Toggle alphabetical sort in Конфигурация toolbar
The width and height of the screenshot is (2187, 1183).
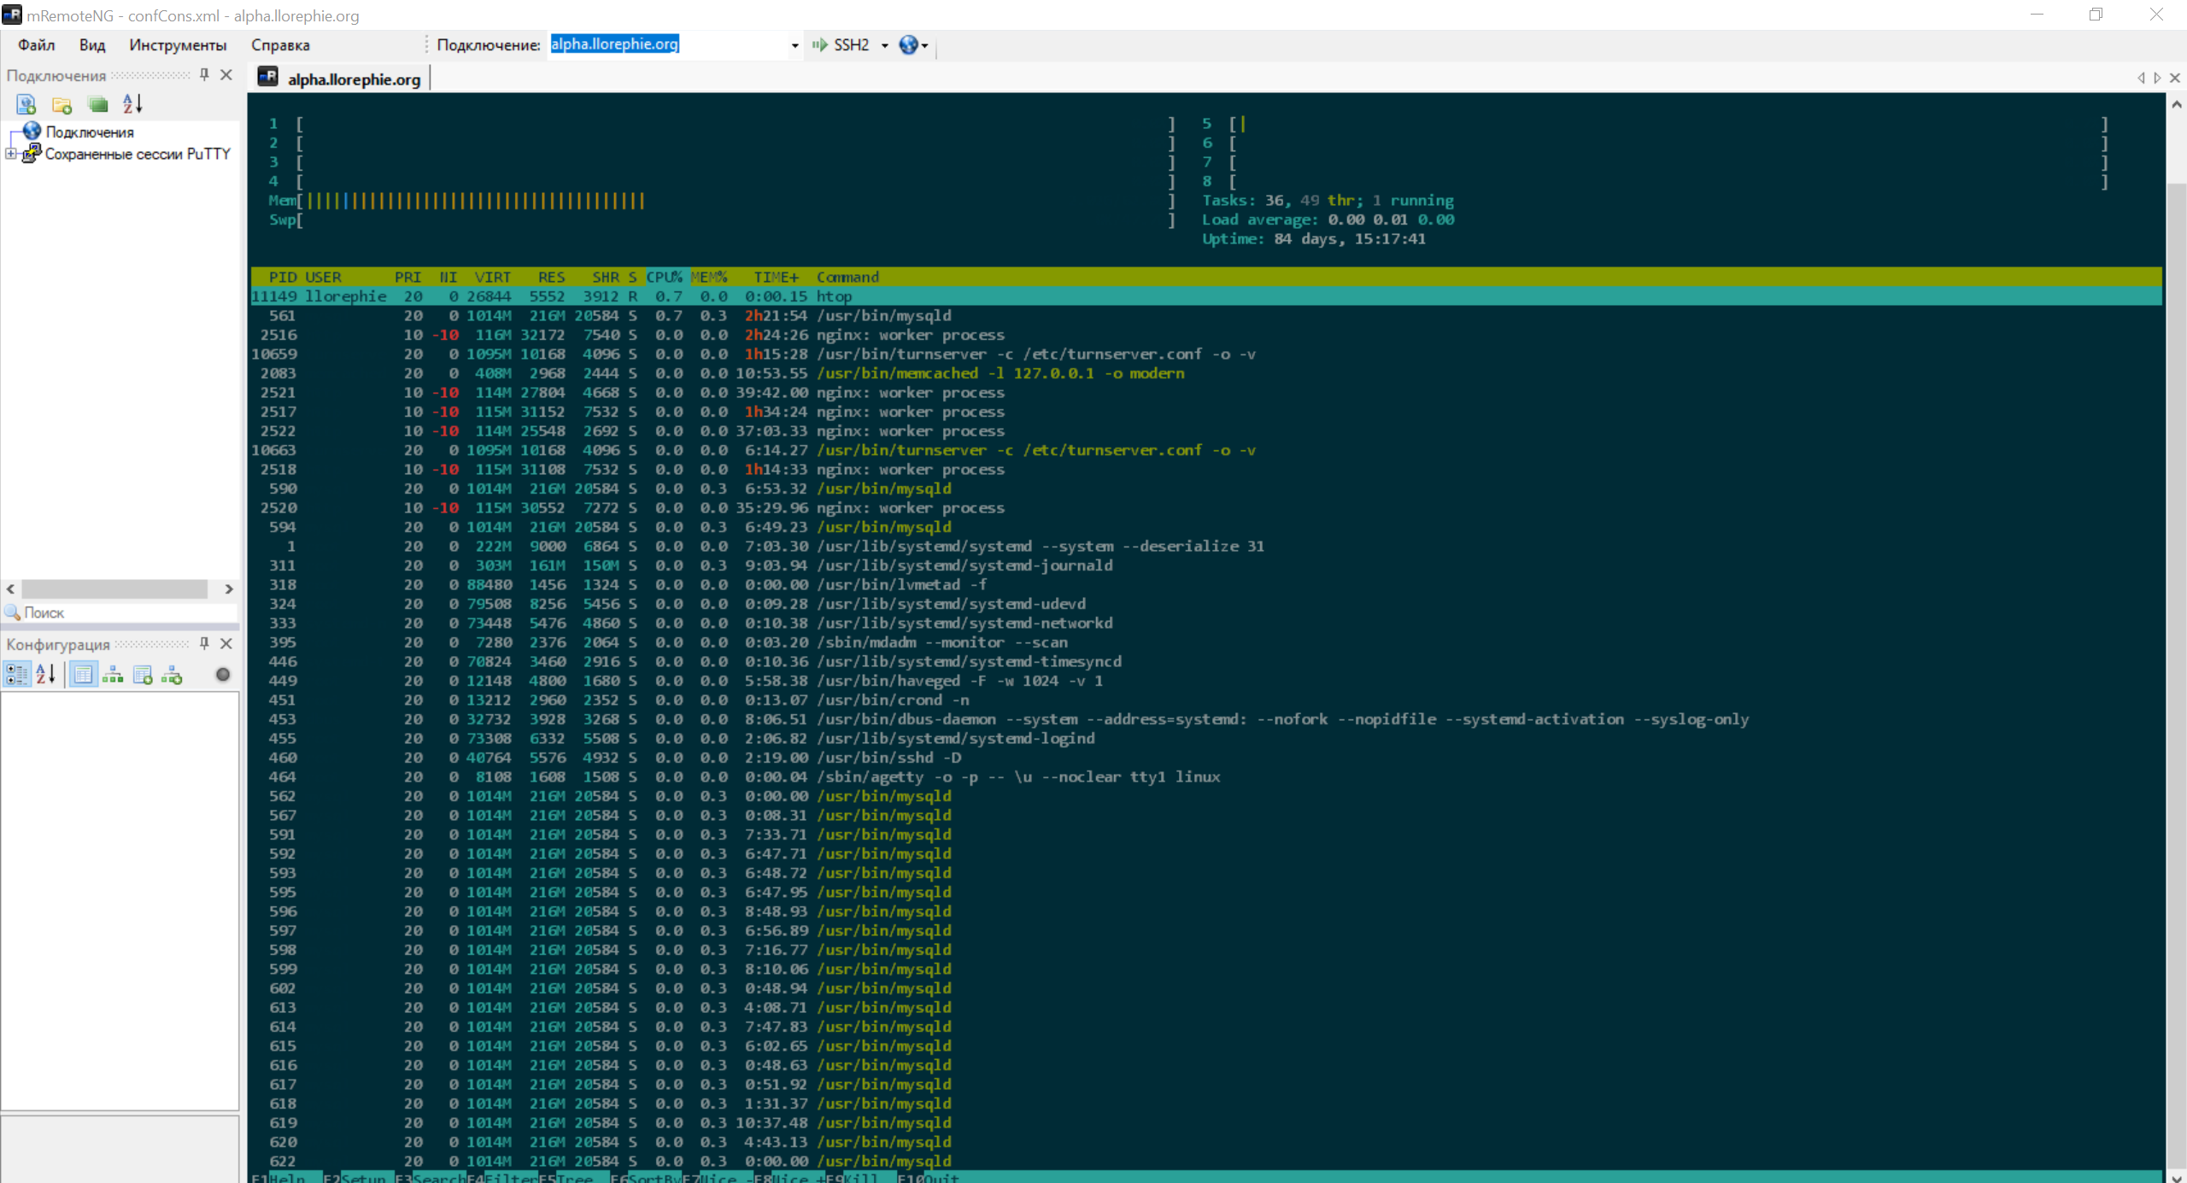point(46,675)
